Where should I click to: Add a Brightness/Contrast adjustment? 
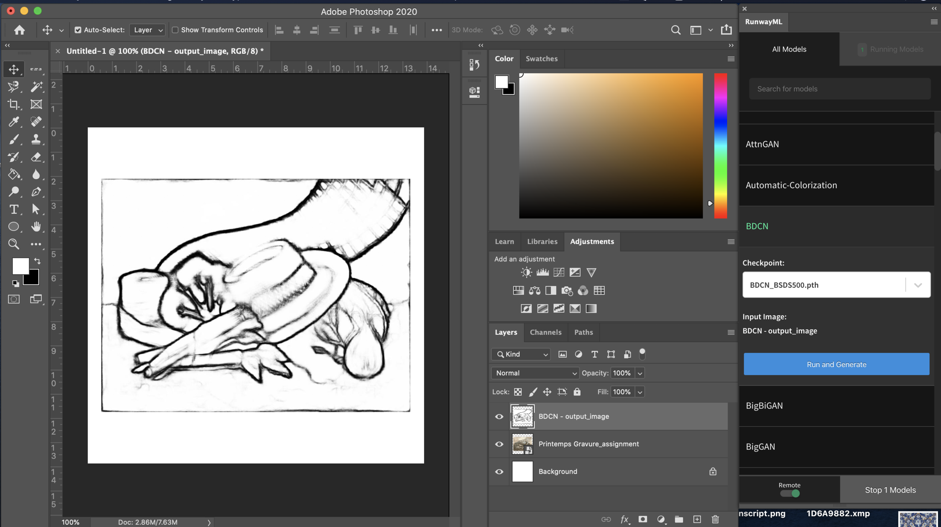click(526, 272)
